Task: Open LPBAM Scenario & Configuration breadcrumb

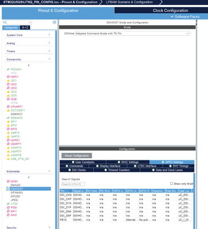Action: tap(129, 2)
